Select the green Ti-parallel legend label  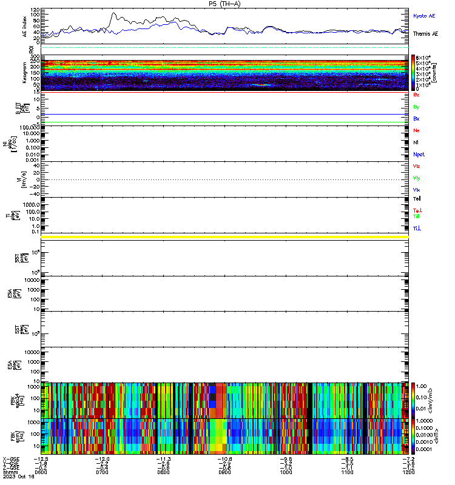coord(416,216)
